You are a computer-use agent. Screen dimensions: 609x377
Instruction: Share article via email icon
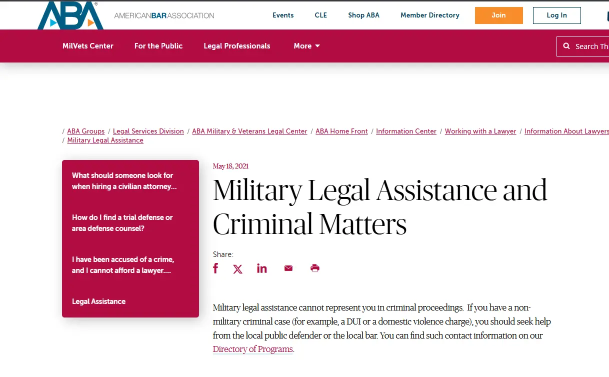click(x=288, y=268)
